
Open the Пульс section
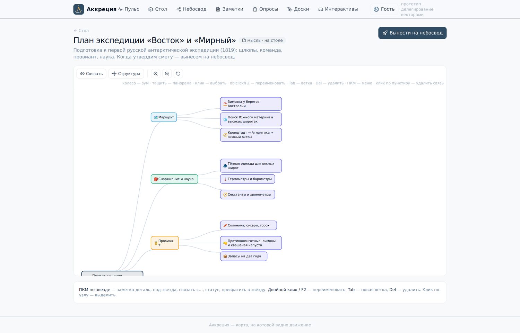[x=129, y=9]
